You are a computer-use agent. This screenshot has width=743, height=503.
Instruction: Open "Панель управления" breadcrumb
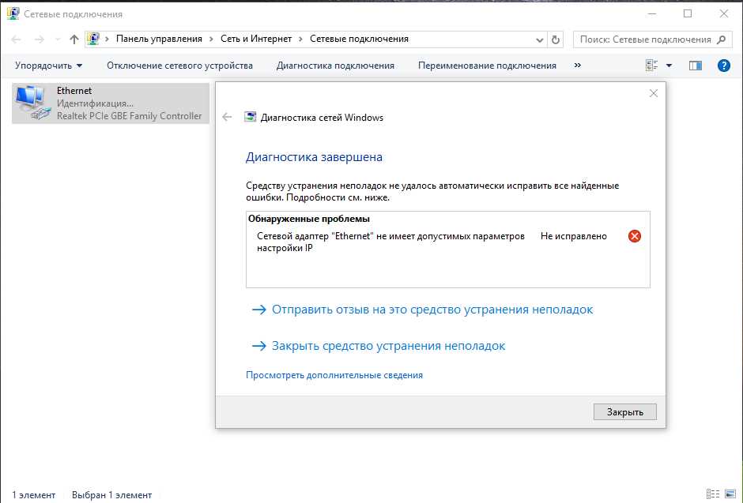[x=159, y=39]
